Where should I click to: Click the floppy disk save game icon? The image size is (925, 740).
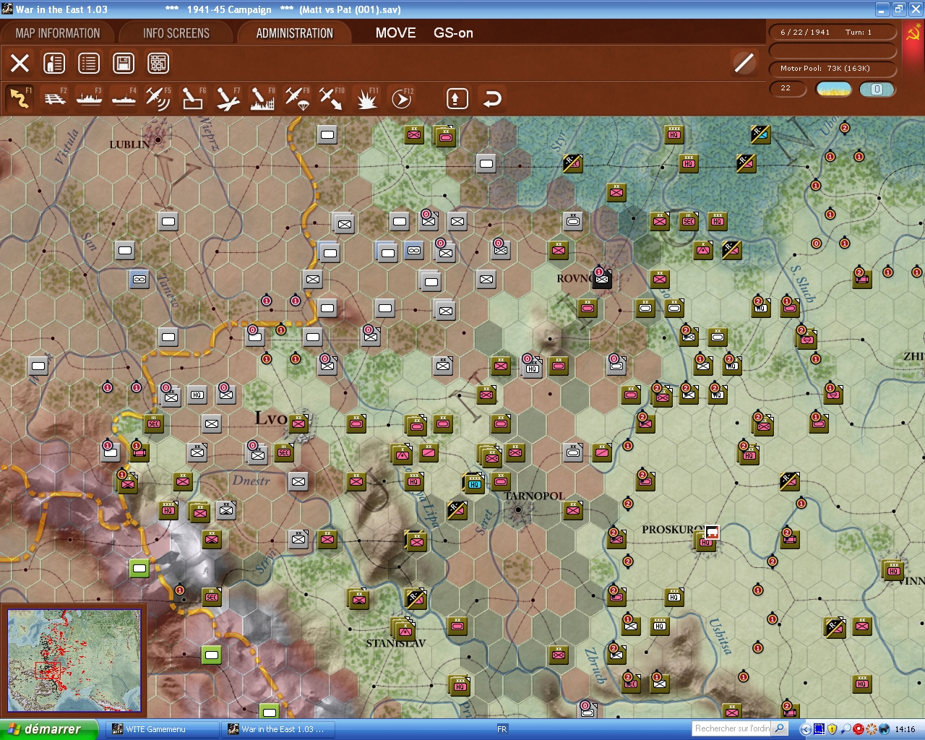pyautogui.click(x=124, y=63)
